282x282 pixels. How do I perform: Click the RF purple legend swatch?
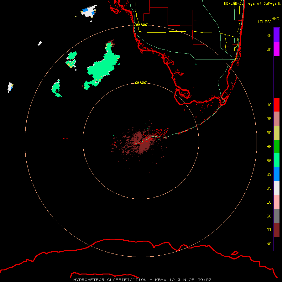[x=277, y=35]
